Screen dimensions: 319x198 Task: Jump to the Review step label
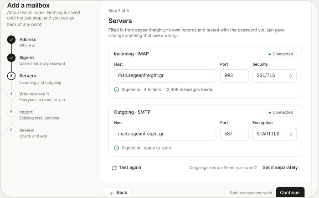(x=26, y=130)
